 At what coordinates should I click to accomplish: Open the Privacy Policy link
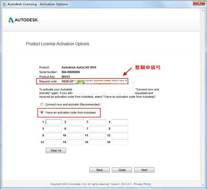pos(142,184)
